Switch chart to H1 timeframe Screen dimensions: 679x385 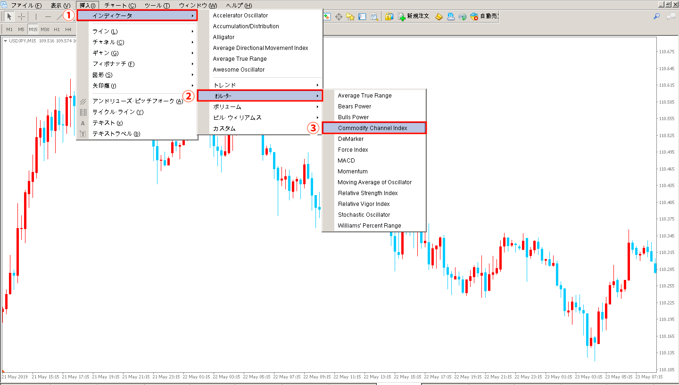tap(57, 29)
